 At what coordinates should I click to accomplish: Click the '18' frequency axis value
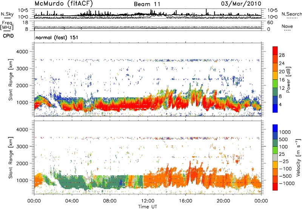coord(25,23)
